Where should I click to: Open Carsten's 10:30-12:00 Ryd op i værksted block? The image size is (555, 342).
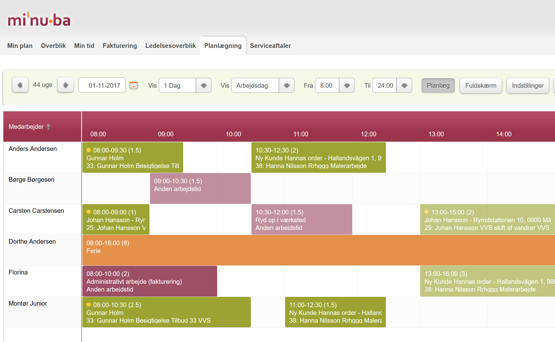[302, 219]
